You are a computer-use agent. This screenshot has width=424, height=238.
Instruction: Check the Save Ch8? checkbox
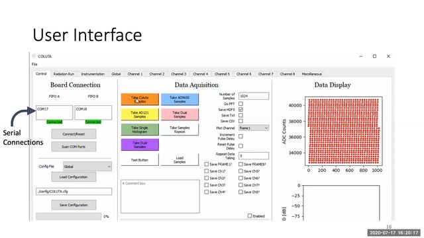coord(240,192)
